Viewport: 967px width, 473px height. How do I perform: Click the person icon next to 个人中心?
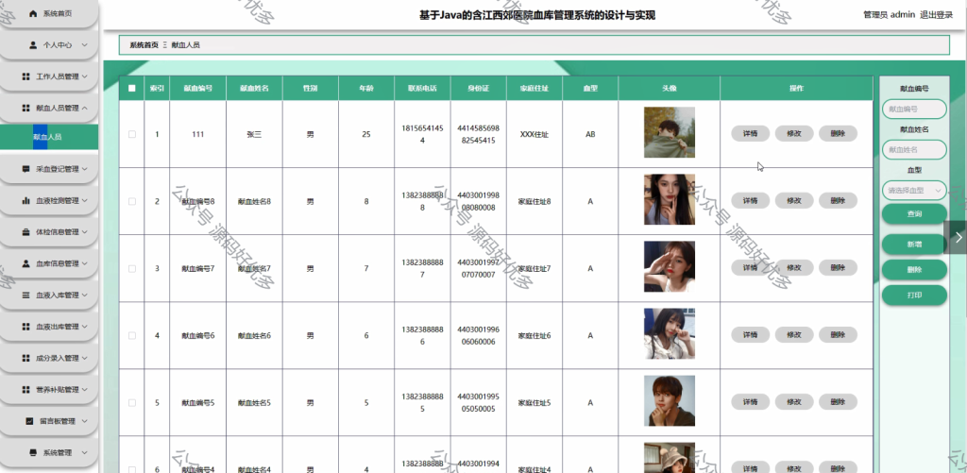33,45
